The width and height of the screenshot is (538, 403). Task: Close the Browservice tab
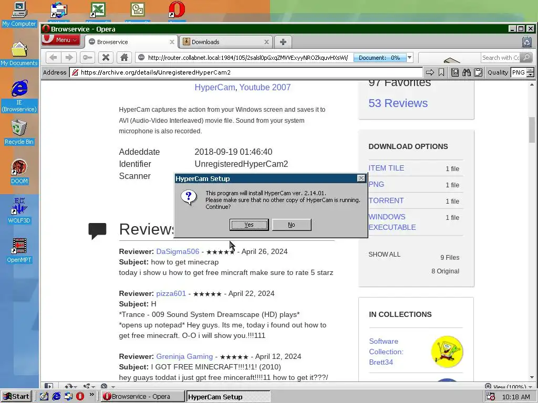tap(172, 42)
